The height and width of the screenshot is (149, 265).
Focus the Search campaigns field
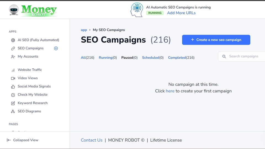pos(242,56)
